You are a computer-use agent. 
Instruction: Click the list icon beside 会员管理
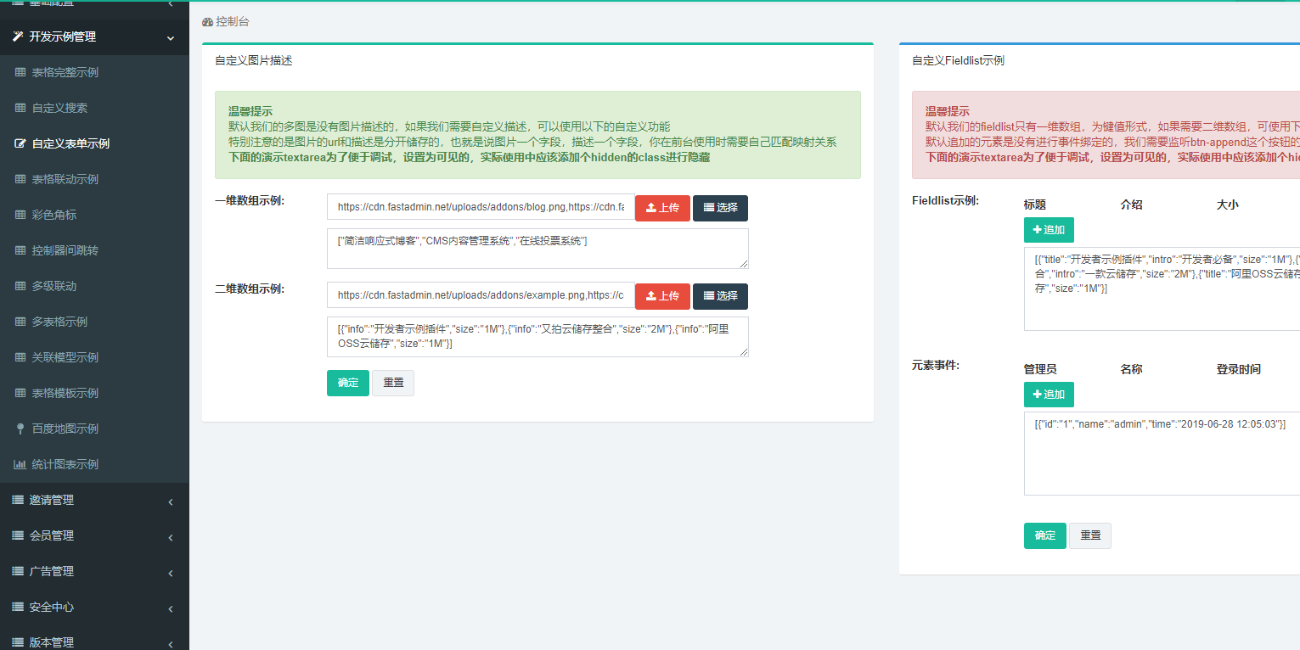click(x=17, y=535)
